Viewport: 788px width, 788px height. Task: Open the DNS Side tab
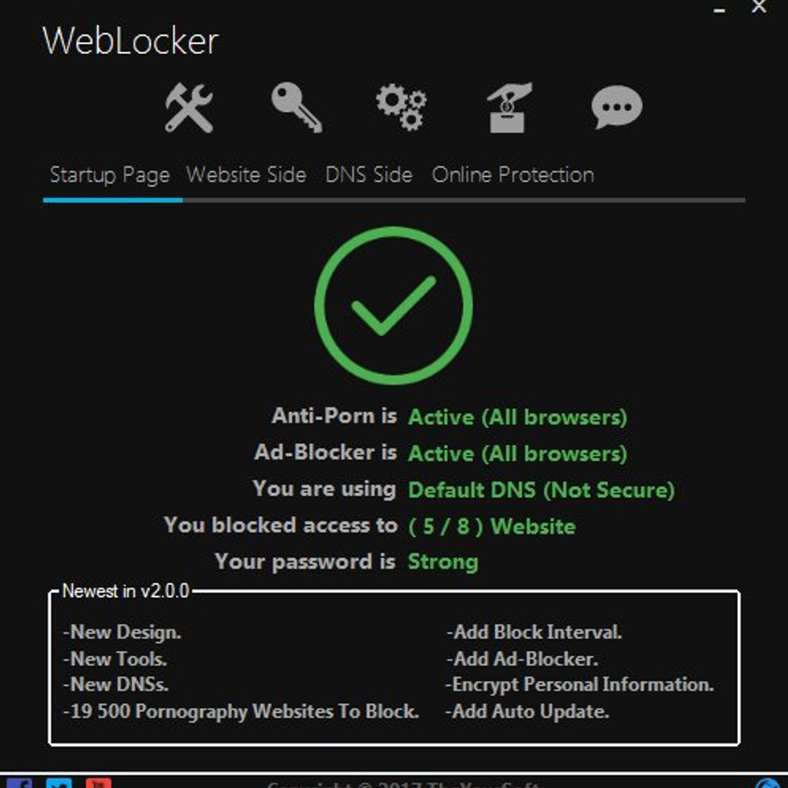tap(369, 175)
